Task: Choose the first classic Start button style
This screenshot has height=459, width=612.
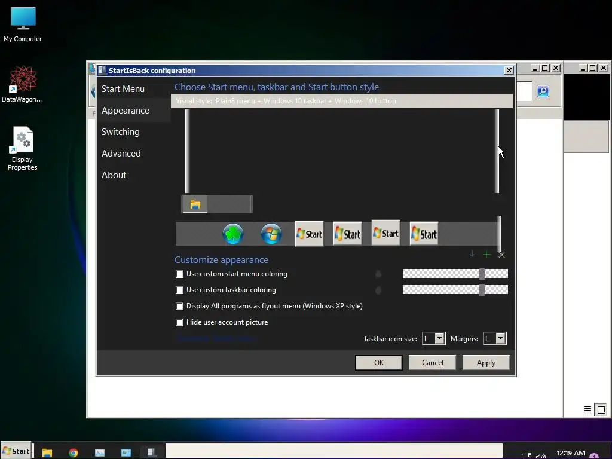Action: pyautogui.click(x=309, y=234)
